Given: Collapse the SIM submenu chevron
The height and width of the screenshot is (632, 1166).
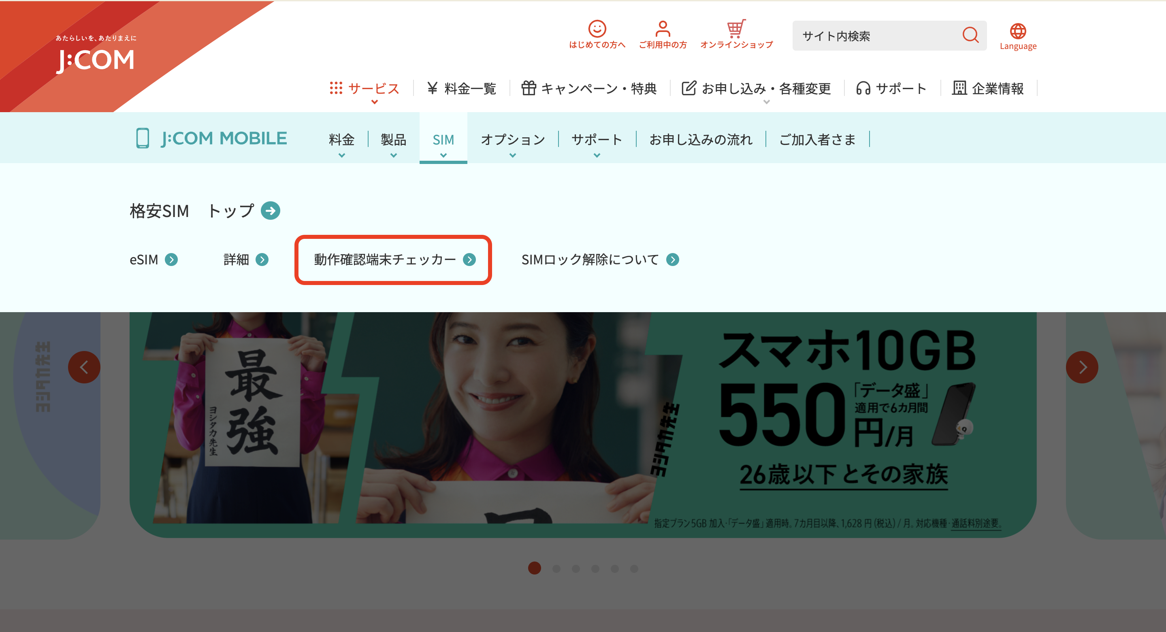Looking at the screenshot, I should (x=443, y=155).
